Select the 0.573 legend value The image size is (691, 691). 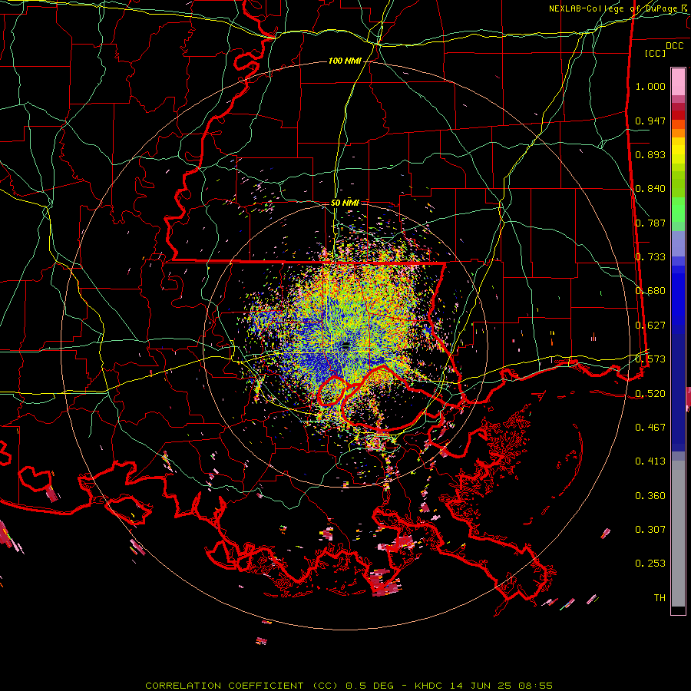pyautogui.click(x=650, y=359)
